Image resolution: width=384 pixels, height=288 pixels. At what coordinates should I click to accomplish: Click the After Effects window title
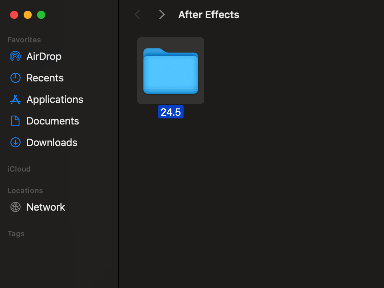pos(209,14)
